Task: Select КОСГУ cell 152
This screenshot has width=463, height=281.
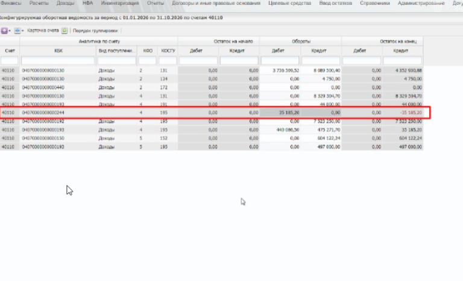Action: 163,138
